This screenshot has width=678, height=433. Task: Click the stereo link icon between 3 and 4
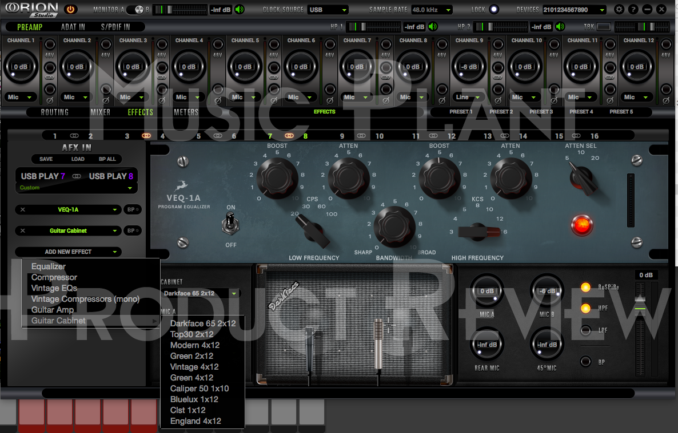point(146,136)
